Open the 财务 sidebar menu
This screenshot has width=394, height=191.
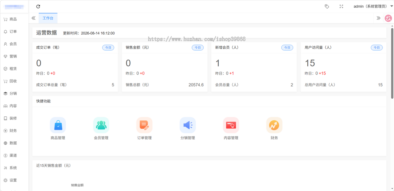click(14, 131)
